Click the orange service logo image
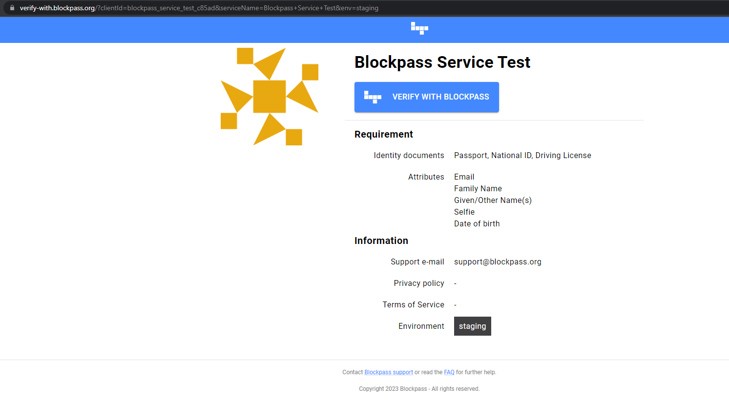 coord(270,97)
